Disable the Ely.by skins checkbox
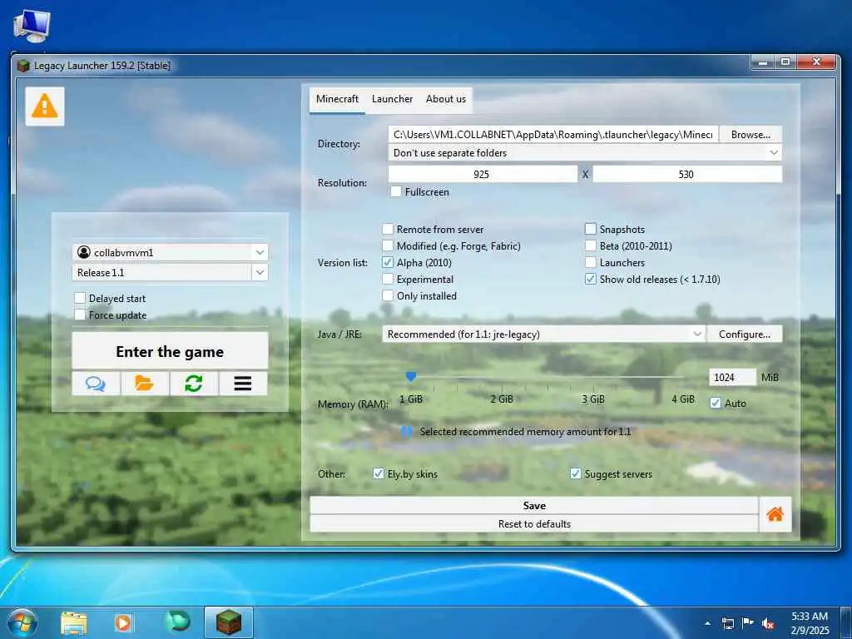The width and height of the screenshot is (852, 639). coord(379,473)
